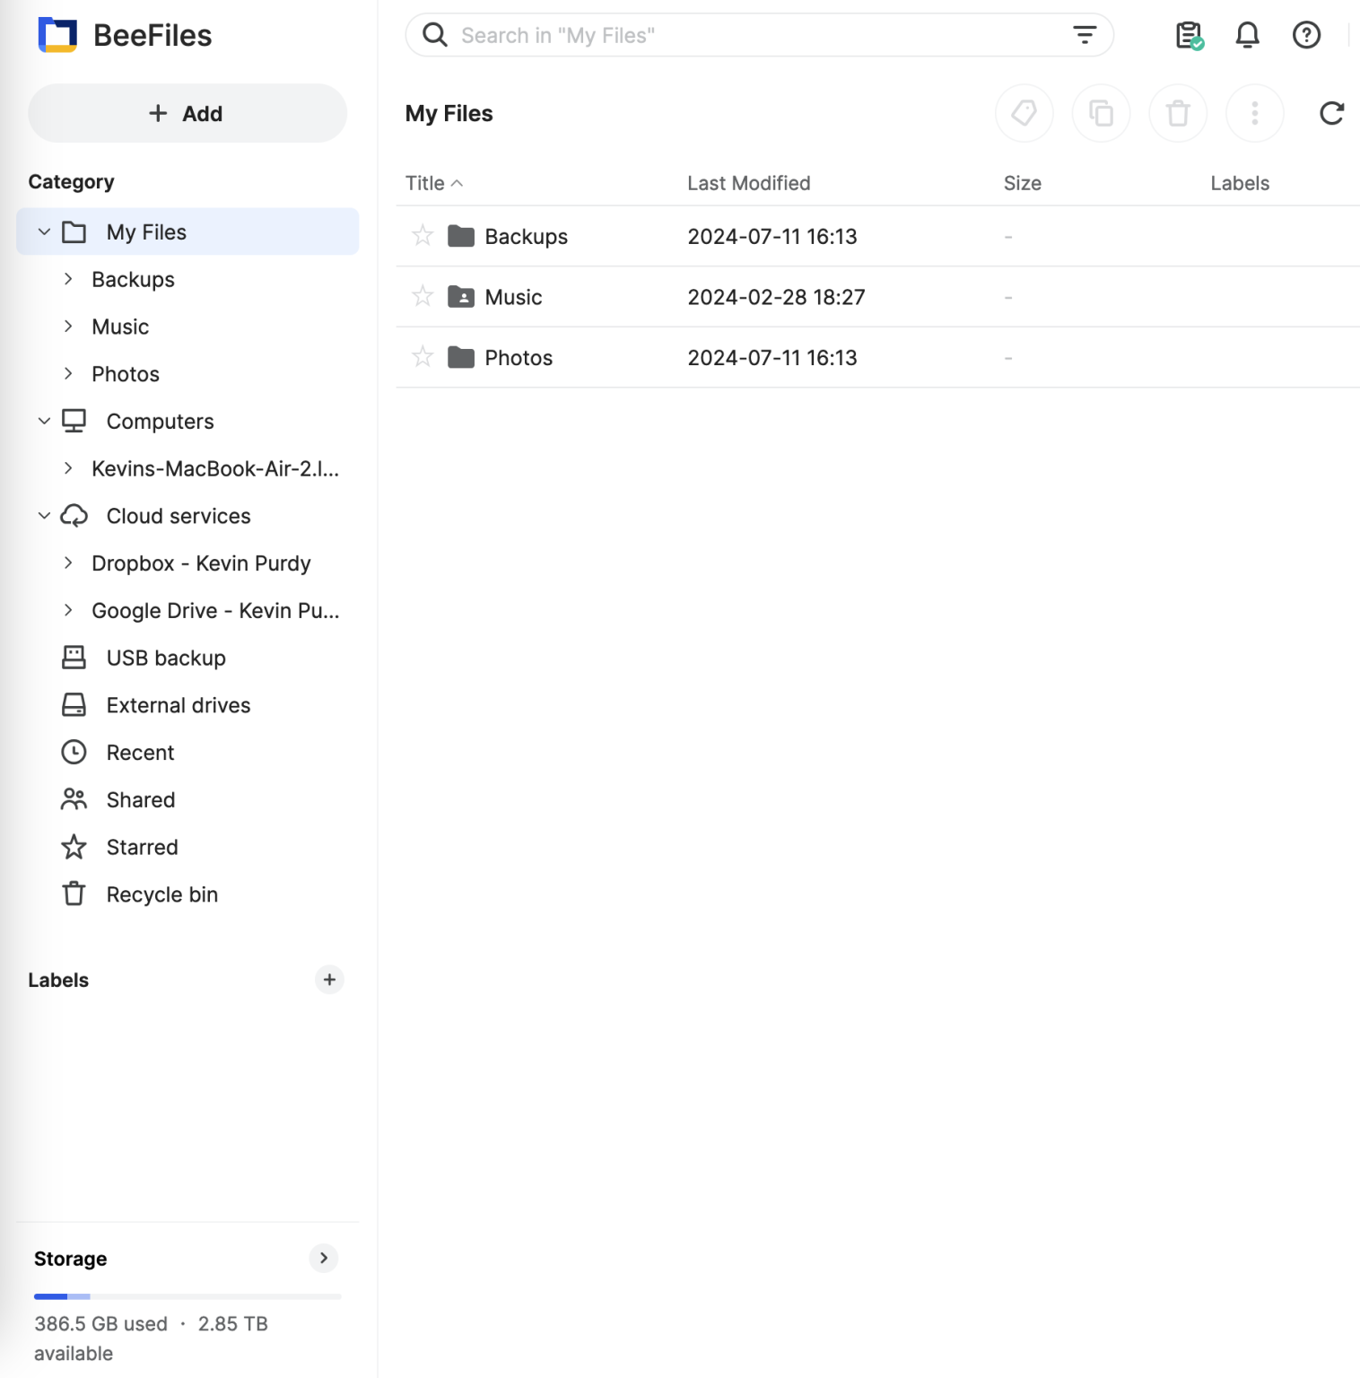Refresh the file list with the reload icon
The height and width of the screenshot is (1378, 1360).
click(x=1331, y=113)
